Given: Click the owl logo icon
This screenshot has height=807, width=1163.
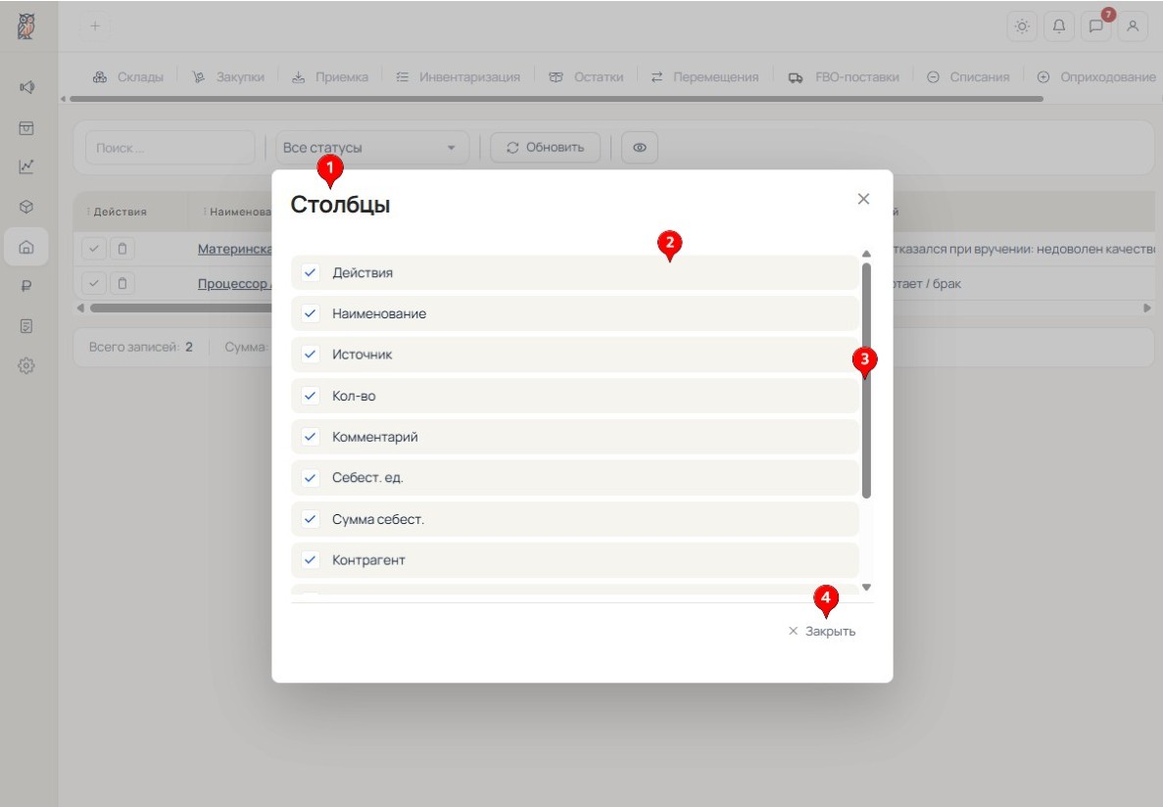Looking at the screenshot, I should 25,26.
